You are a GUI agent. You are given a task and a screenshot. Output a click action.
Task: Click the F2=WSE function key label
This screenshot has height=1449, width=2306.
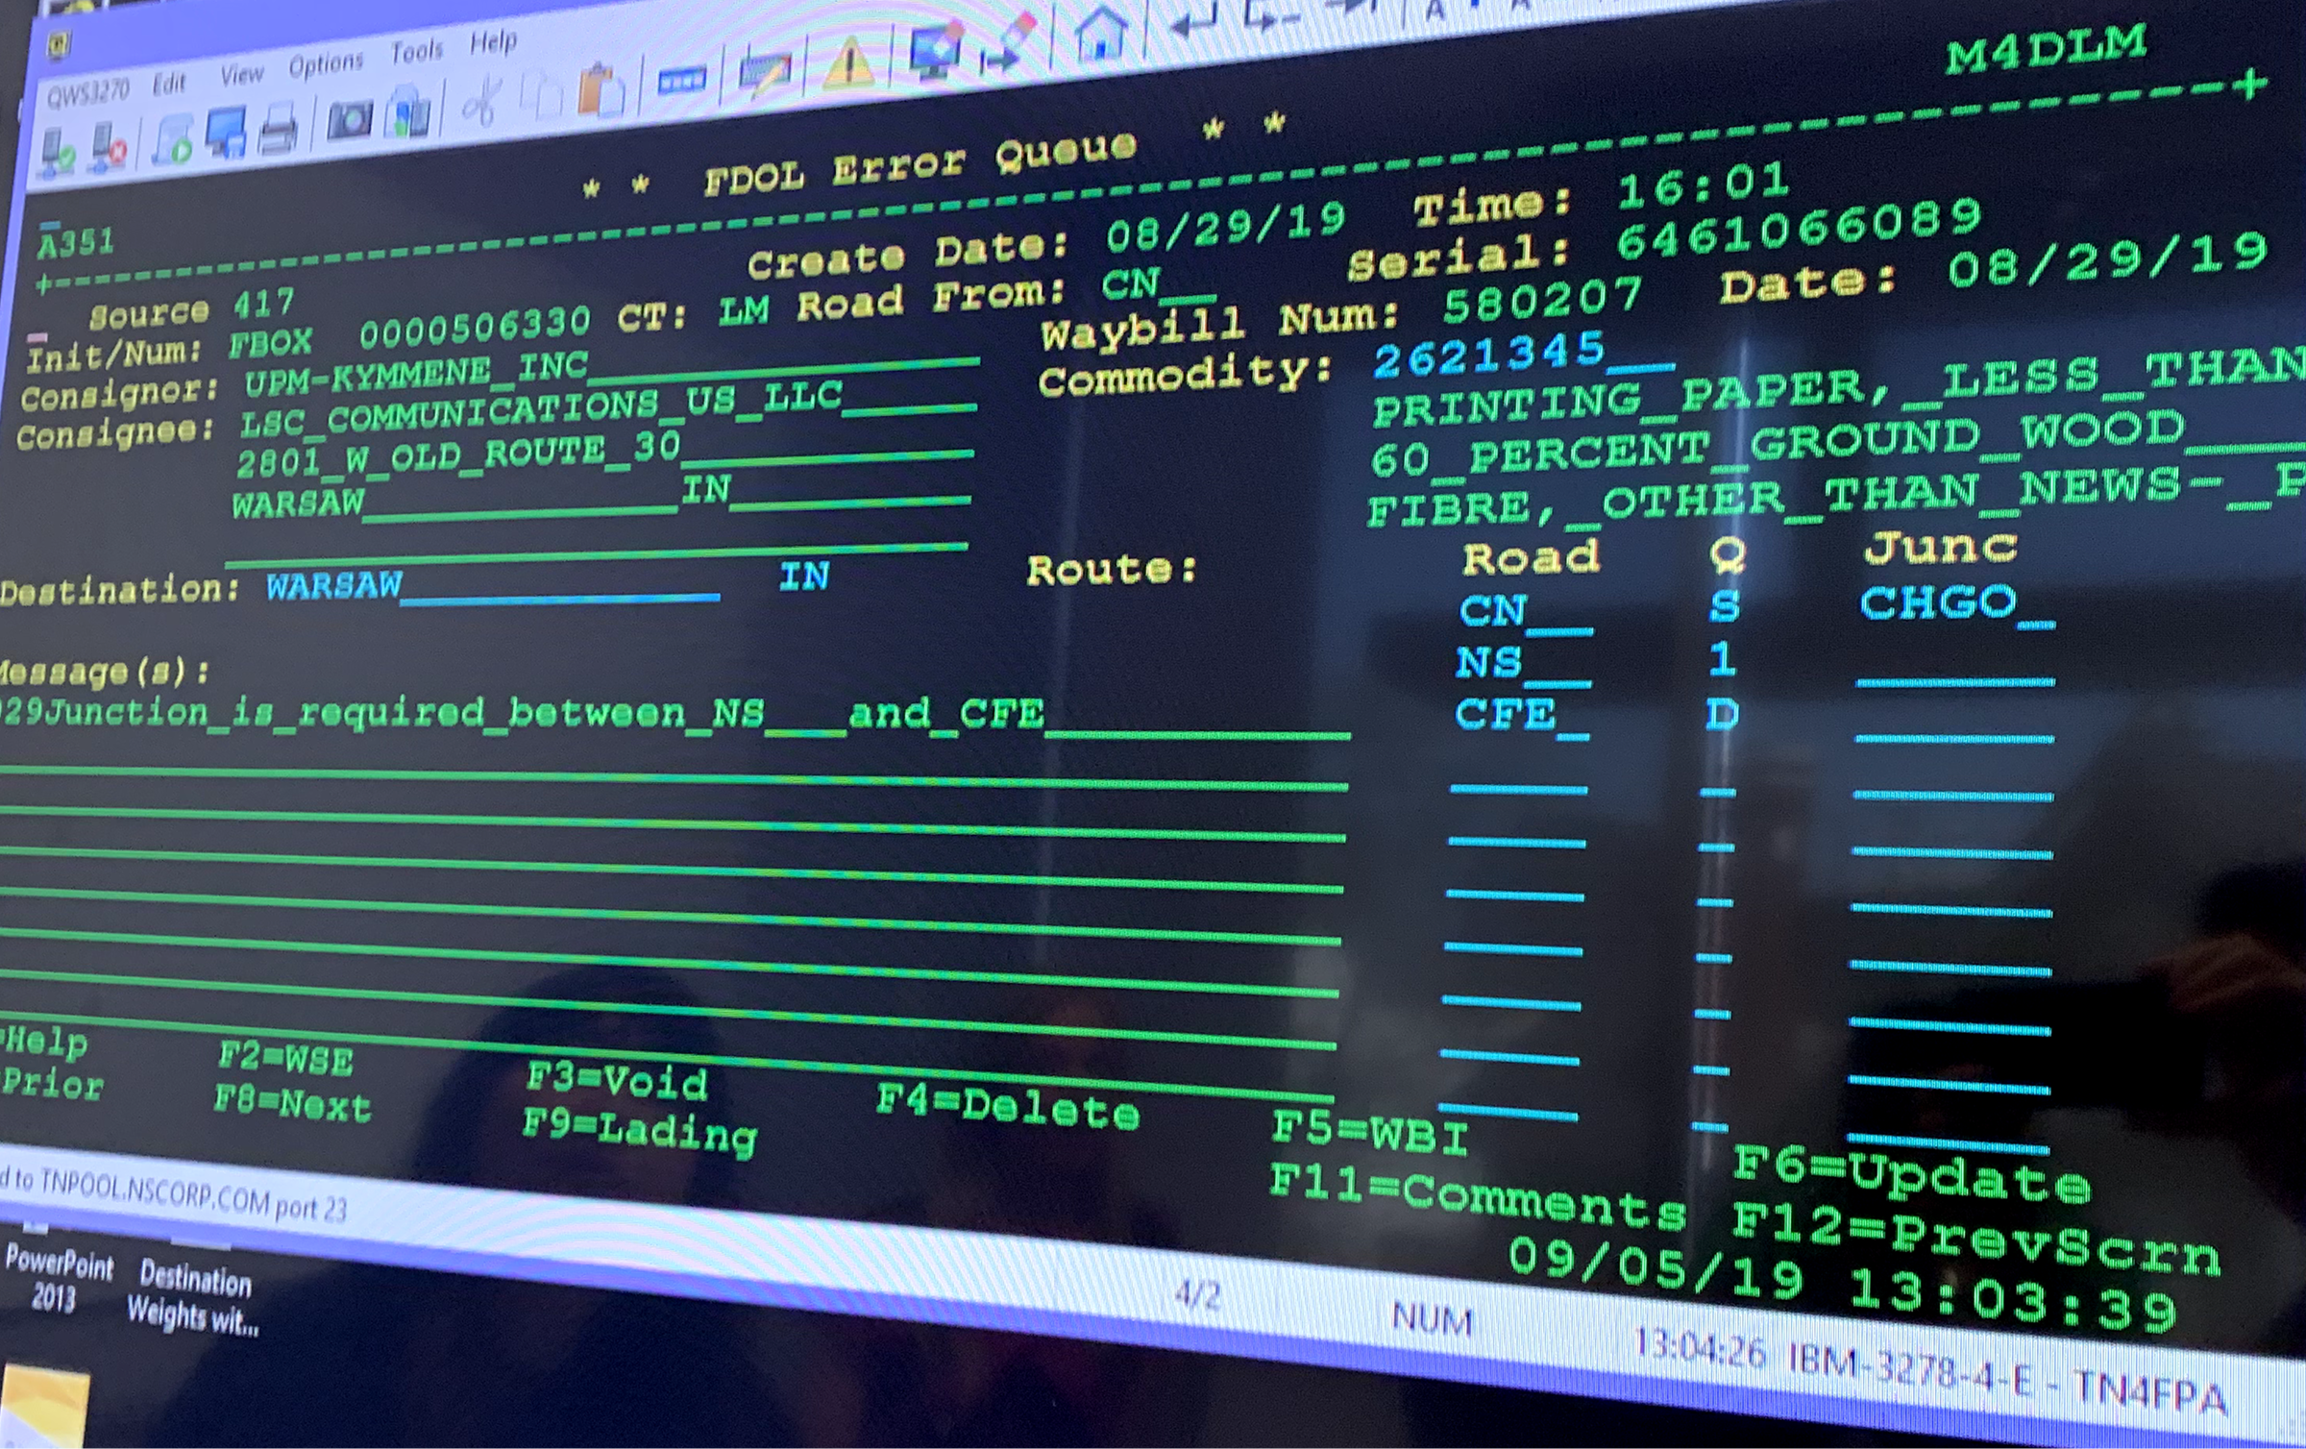point(285,1058)
